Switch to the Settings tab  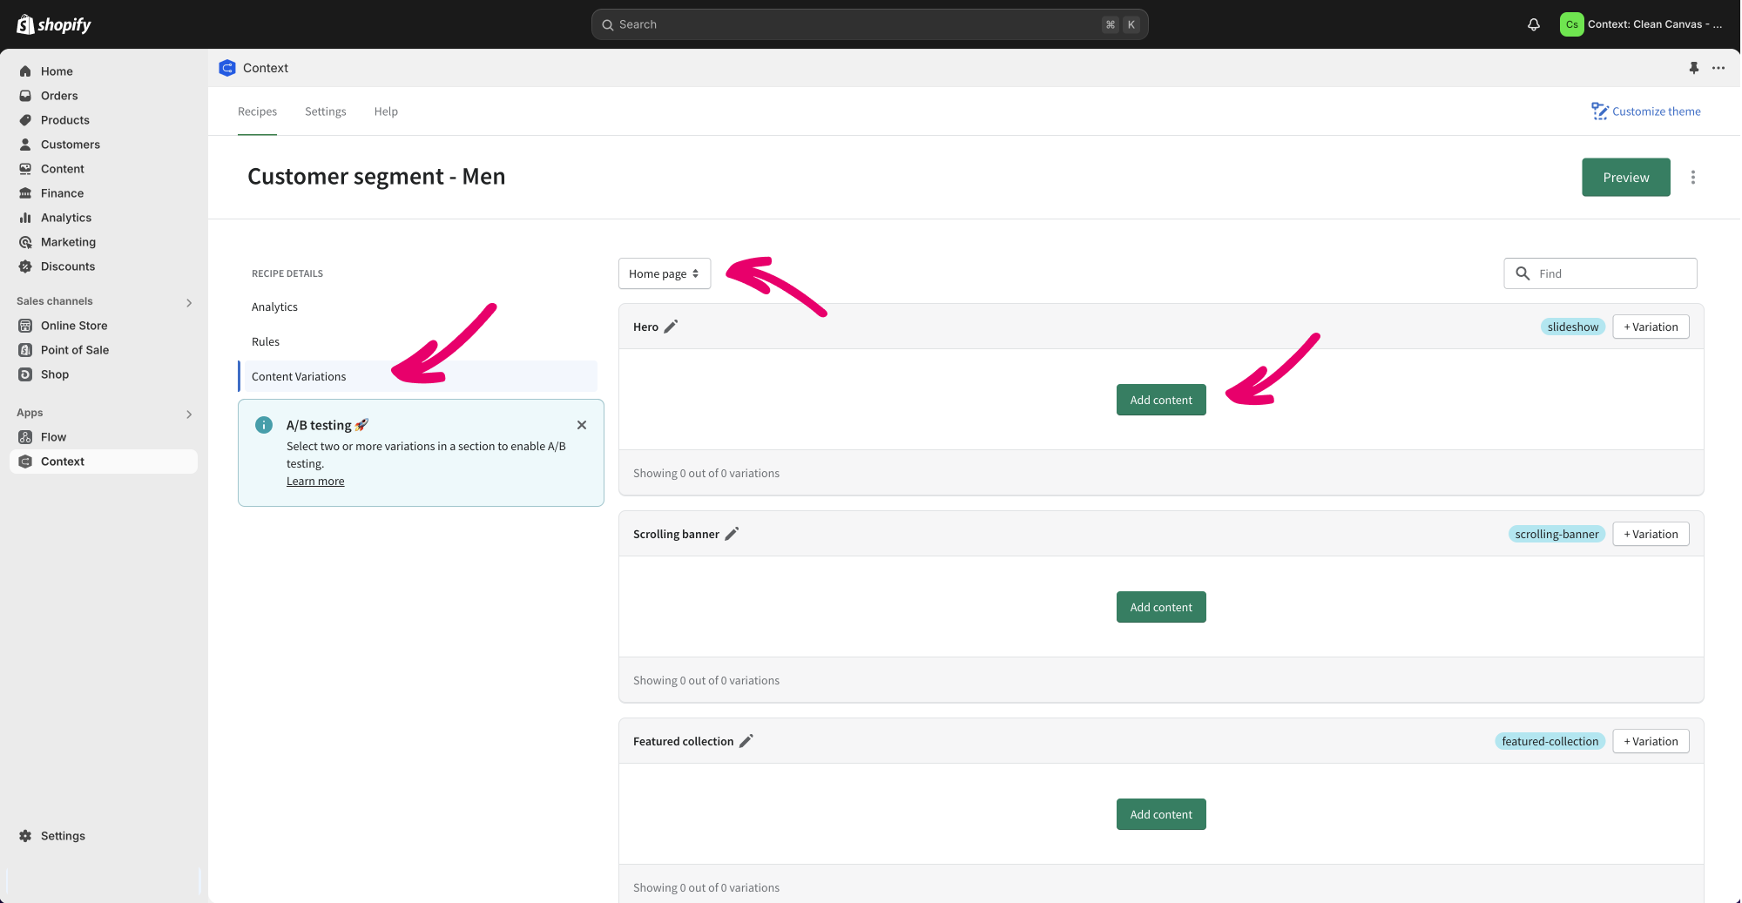[x=325, y=111]
